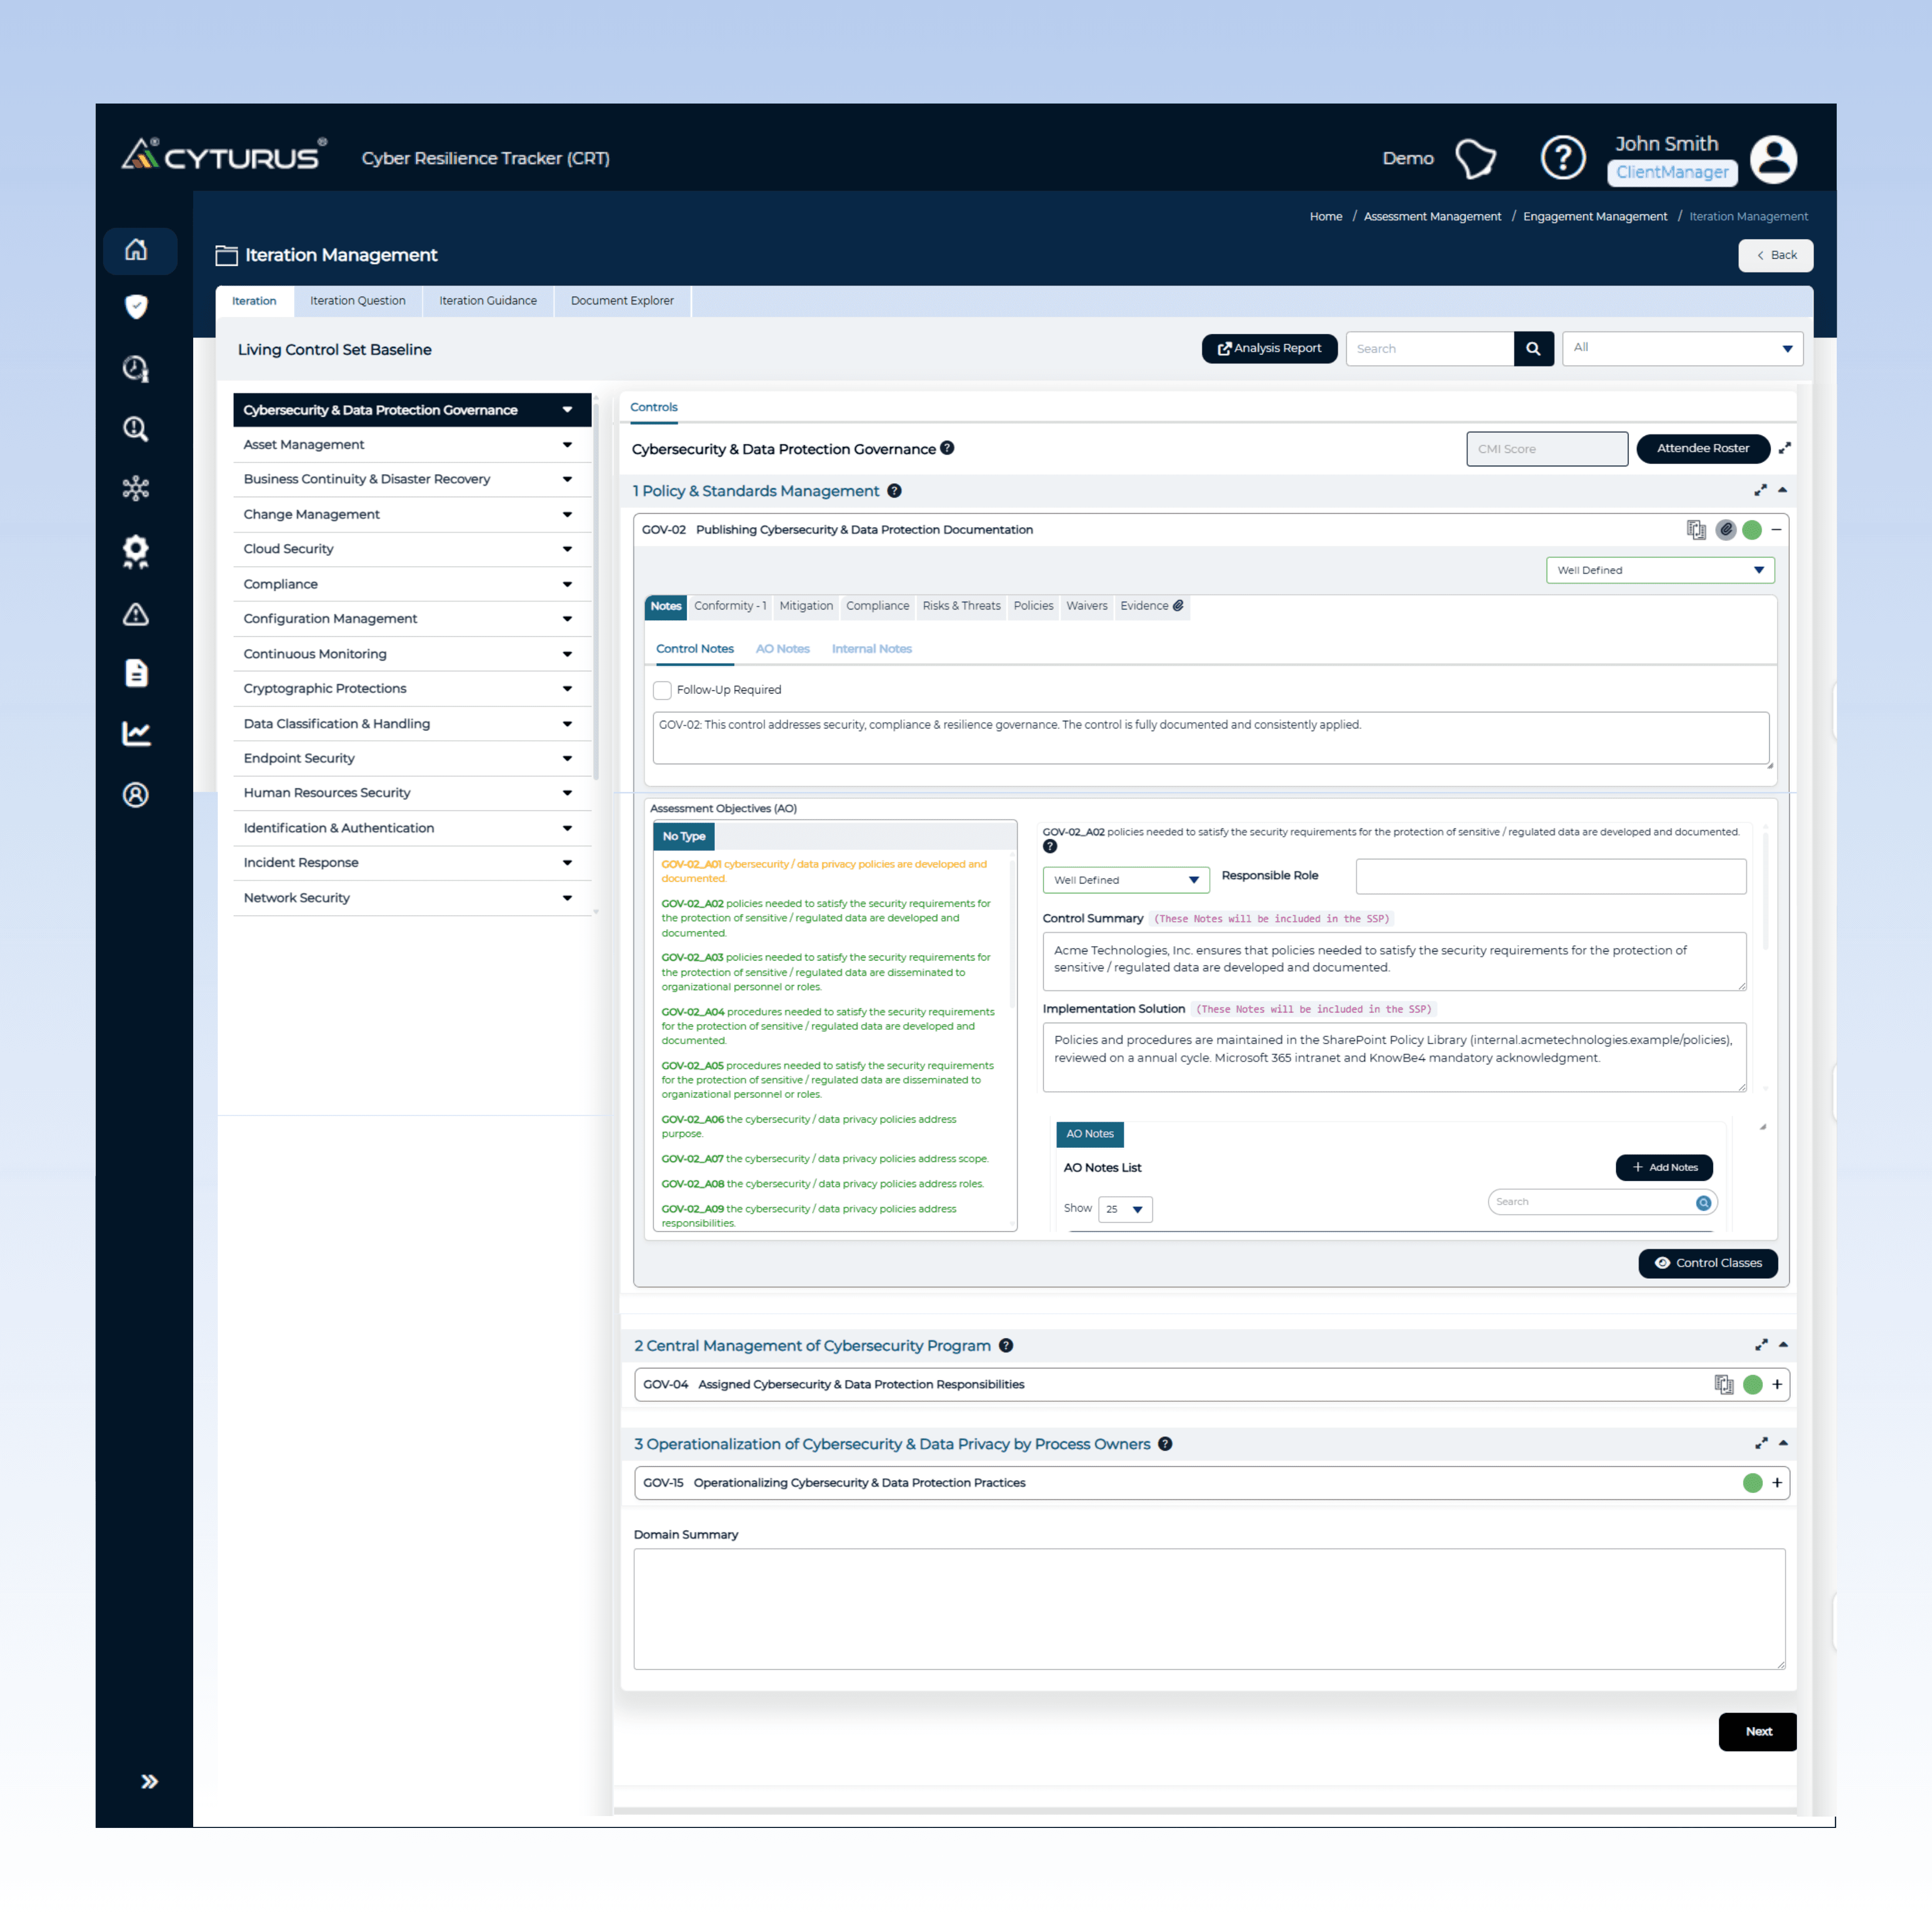The width and height of the screenshot is (1932, 1932).
Task: Click the search magnifier button
Action: pos(1533,349)
